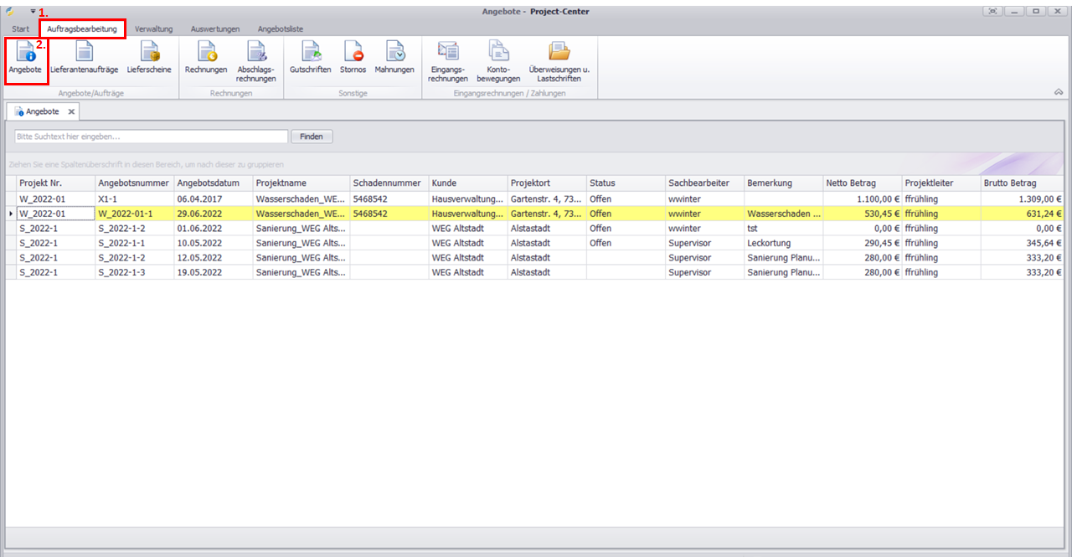1072x557 pixels.
Task: Open the Stornos icon
Action: tap(353, 59)
